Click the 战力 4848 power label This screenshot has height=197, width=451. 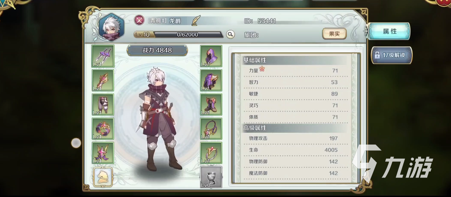(157, 50)
